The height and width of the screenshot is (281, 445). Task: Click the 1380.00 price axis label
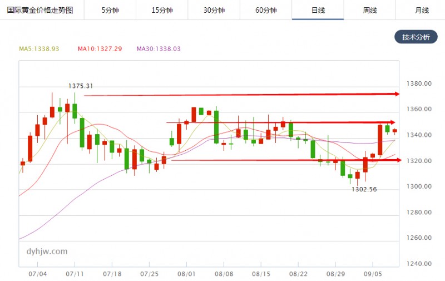click(x=419, y=84)
